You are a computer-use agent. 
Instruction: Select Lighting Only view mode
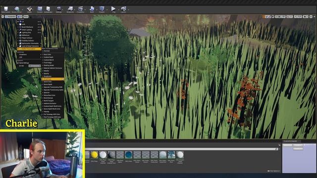[29, 33]
